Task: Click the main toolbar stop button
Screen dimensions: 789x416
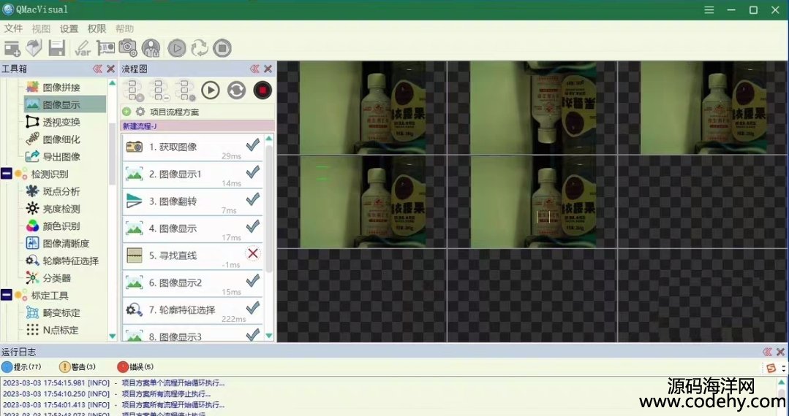Action: (222, 48)
